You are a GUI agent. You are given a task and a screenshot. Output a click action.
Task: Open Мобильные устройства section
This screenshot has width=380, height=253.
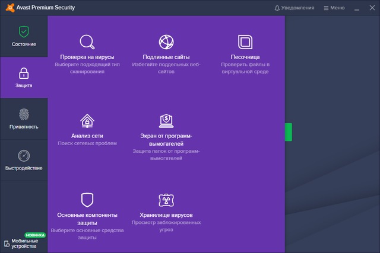[x=24, y=243]
